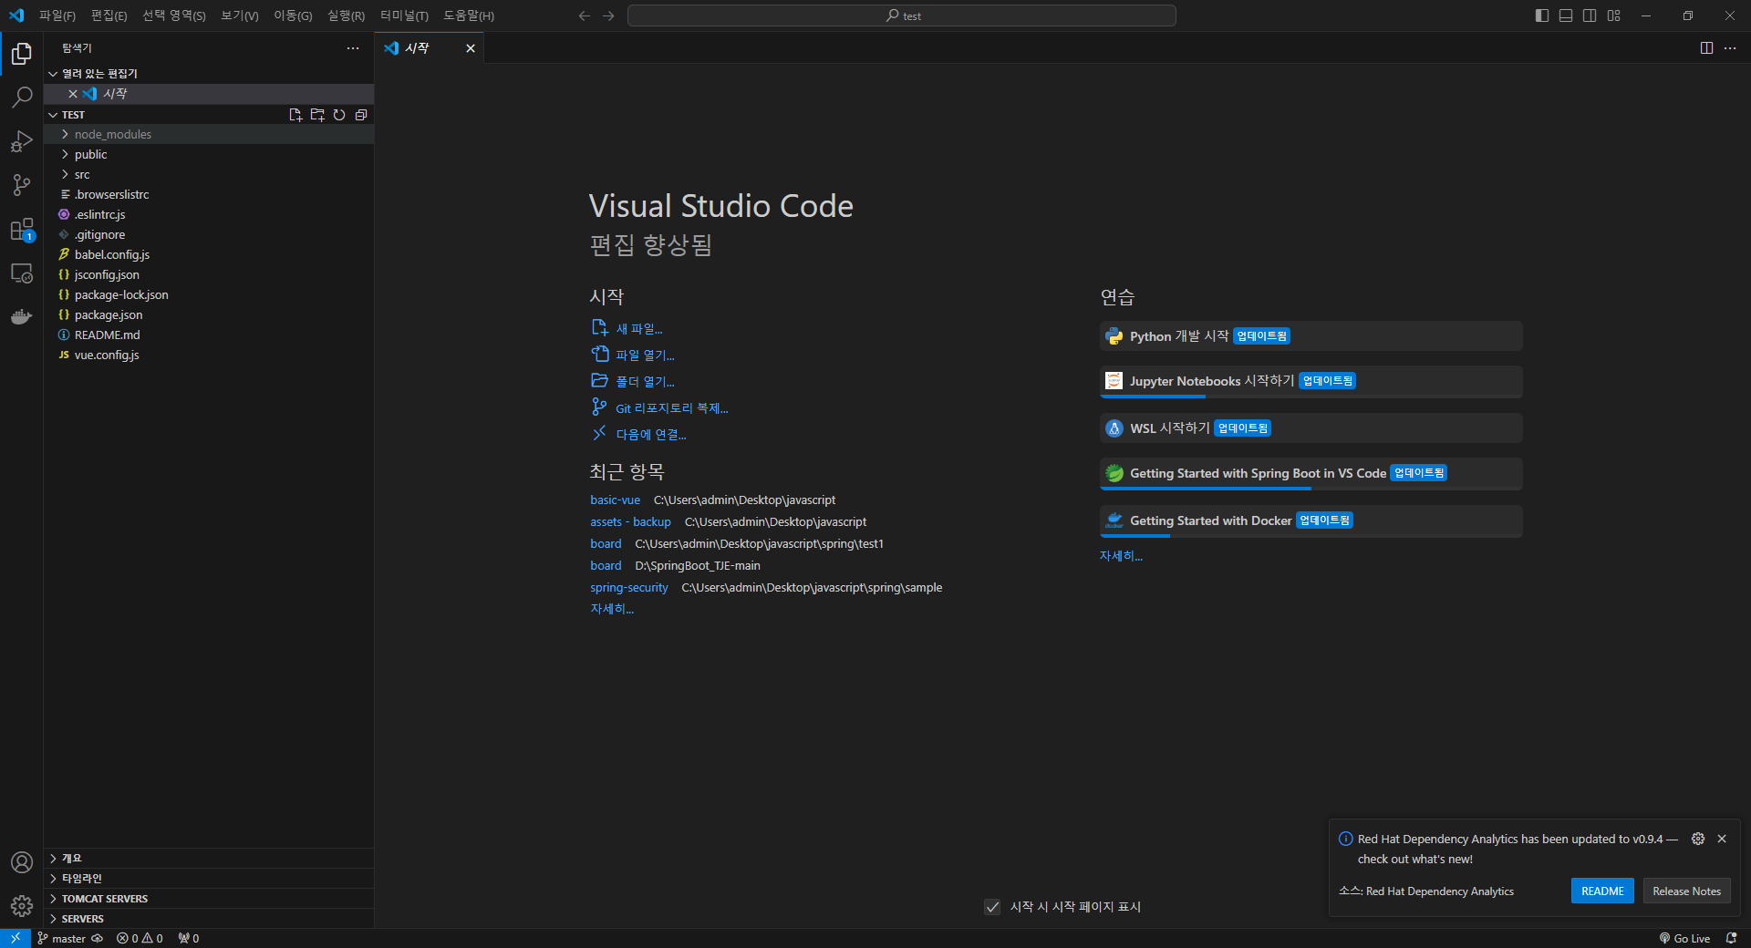
Task: Click New Folder icon in TEST header
Action: [x=317, y=115]
